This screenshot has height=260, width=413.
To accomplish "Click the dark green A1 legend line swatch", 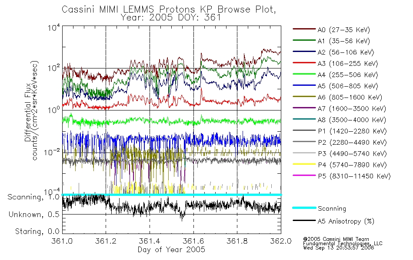I will point(304,40).
